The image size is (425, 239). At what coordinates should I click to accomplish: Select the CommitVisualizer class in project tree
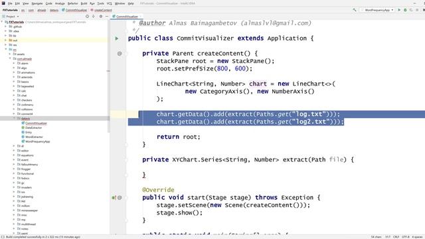coord(36,123)
